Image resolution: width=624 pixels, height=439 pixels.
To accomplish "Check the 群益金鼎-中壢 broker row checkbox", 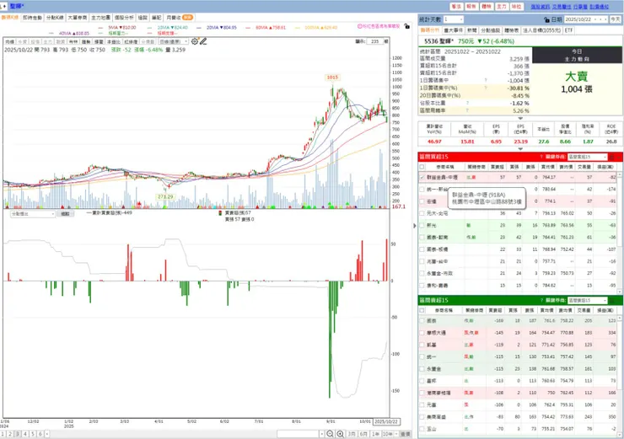I will [422, 177].
